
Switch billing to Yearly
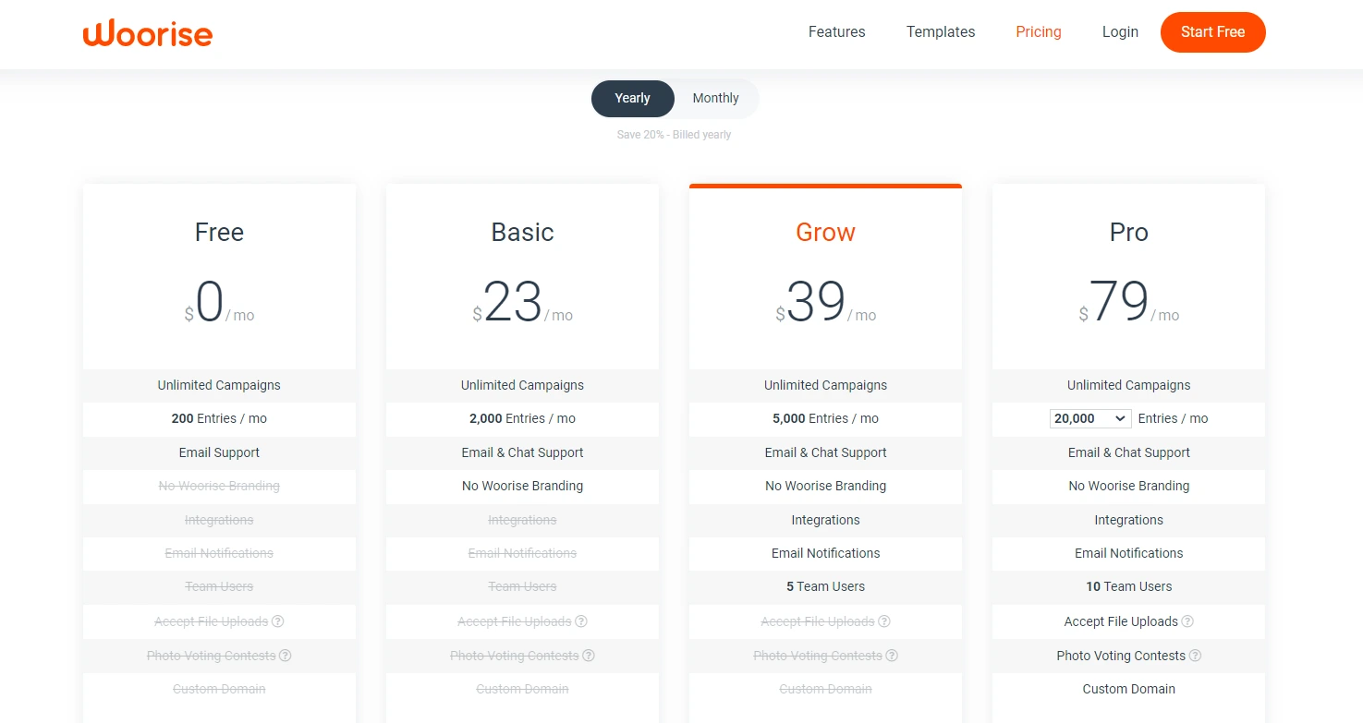pyautogui.click(x=633, y=99)
